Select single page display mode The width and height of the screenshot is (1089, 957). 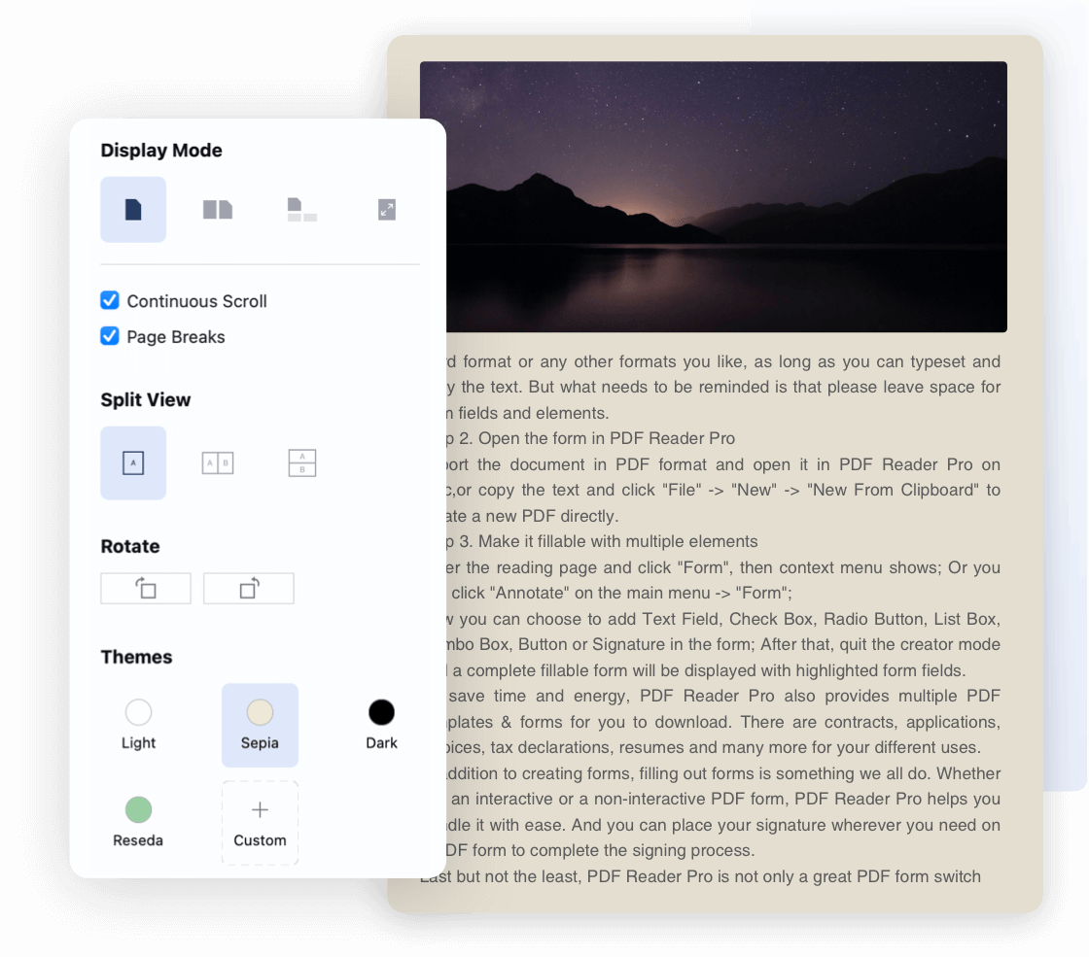[x=133, y=209]
